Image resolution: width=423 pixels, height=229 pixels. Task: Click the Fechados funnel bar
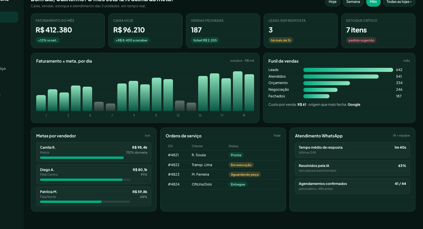(x=316, y=96)
